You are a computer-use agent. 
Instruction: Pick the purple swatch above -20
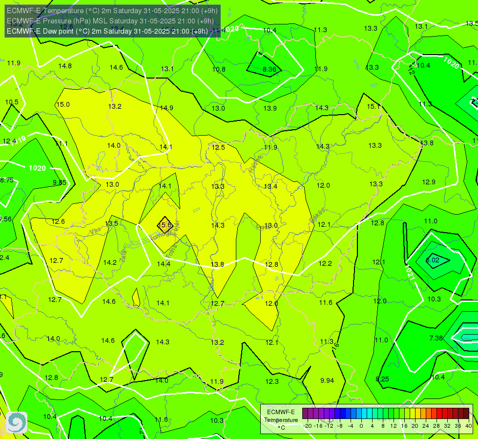(x=305, y=414)
